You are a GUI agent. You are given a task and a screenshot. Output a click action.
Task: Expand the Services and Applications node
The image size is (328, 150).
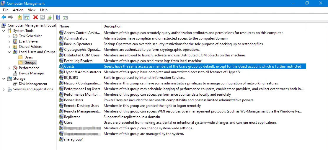click(4, 89)
